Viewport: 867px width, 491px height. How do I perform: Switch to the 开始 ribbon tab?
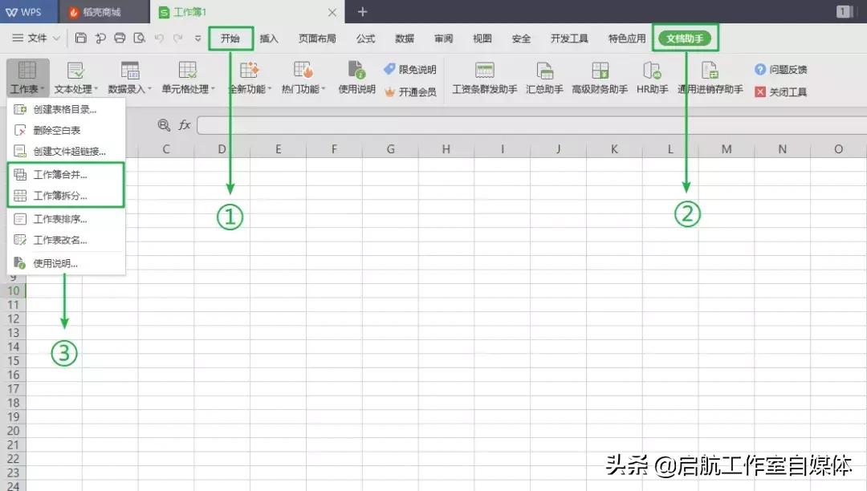(x=230, y=37)
